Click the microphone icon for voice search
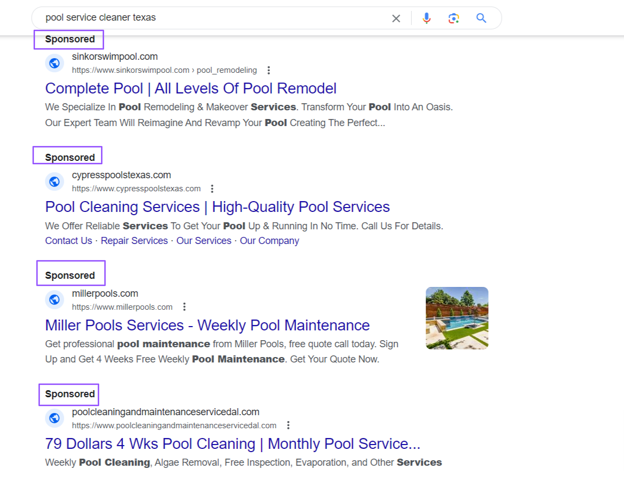 pos(427,17)
